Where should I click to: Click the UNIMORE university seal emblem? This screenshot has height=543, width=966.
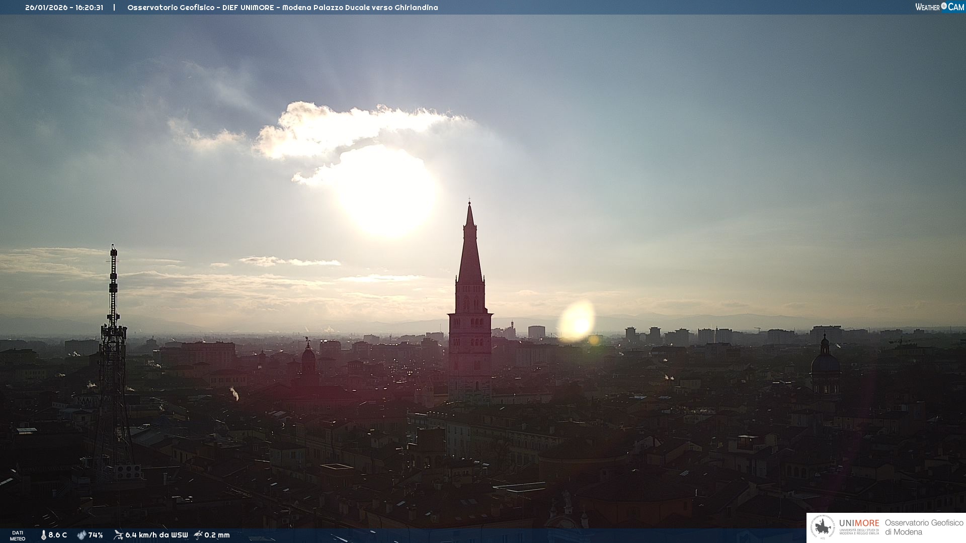822,527
